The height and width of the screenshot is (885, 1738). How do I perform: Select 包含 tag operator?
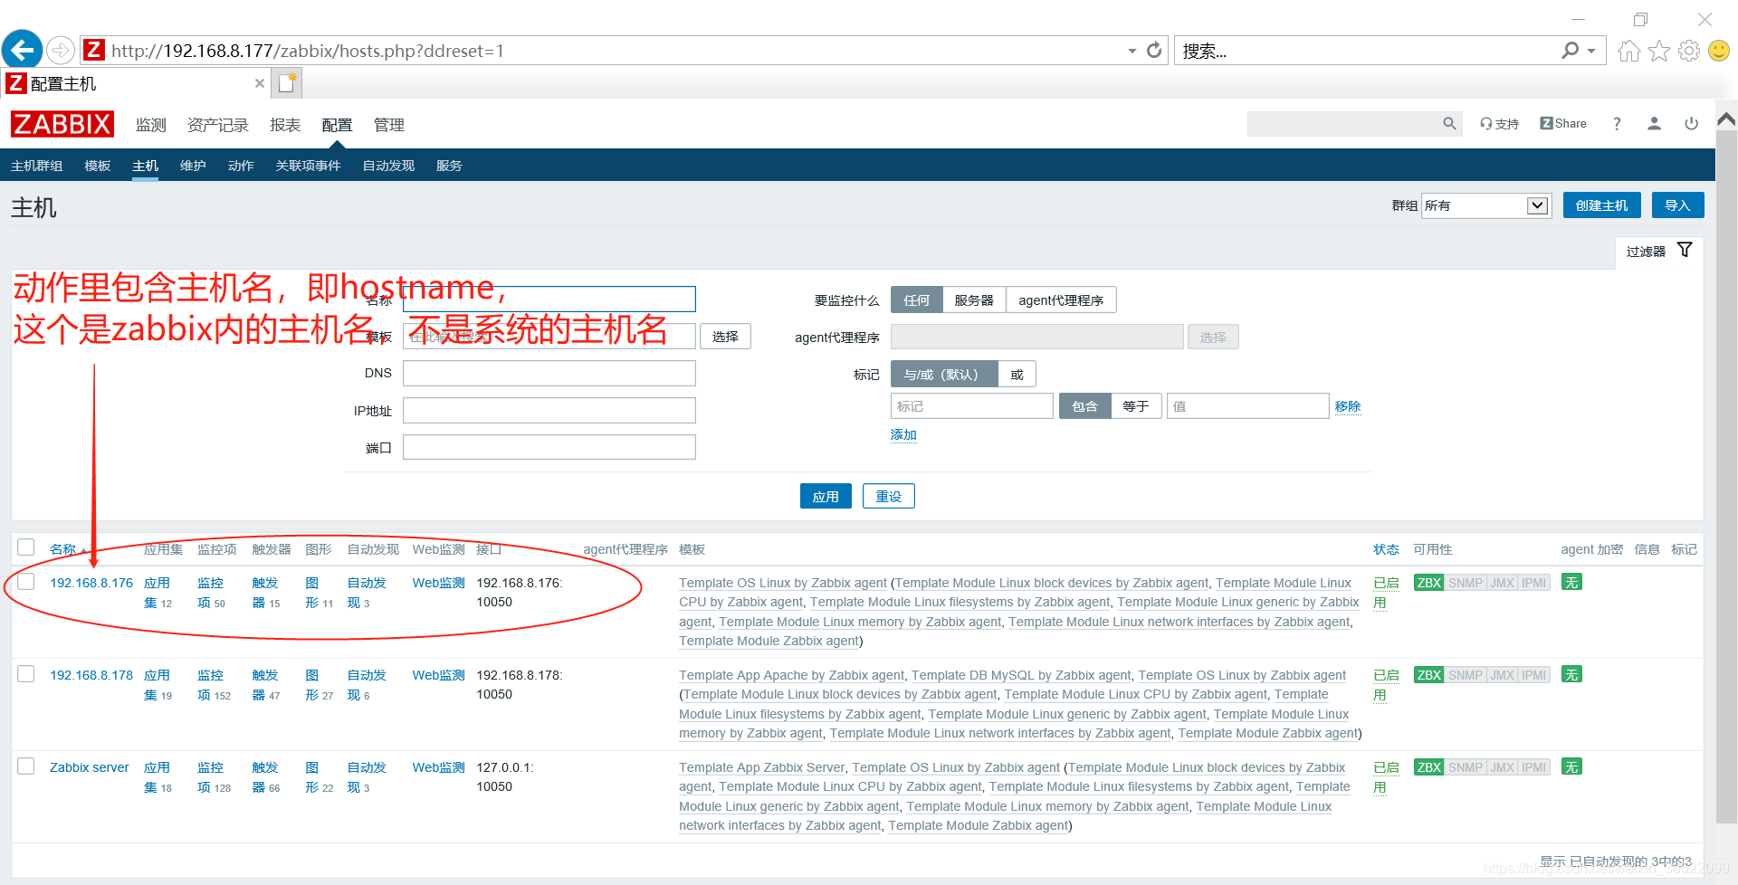1084,406
